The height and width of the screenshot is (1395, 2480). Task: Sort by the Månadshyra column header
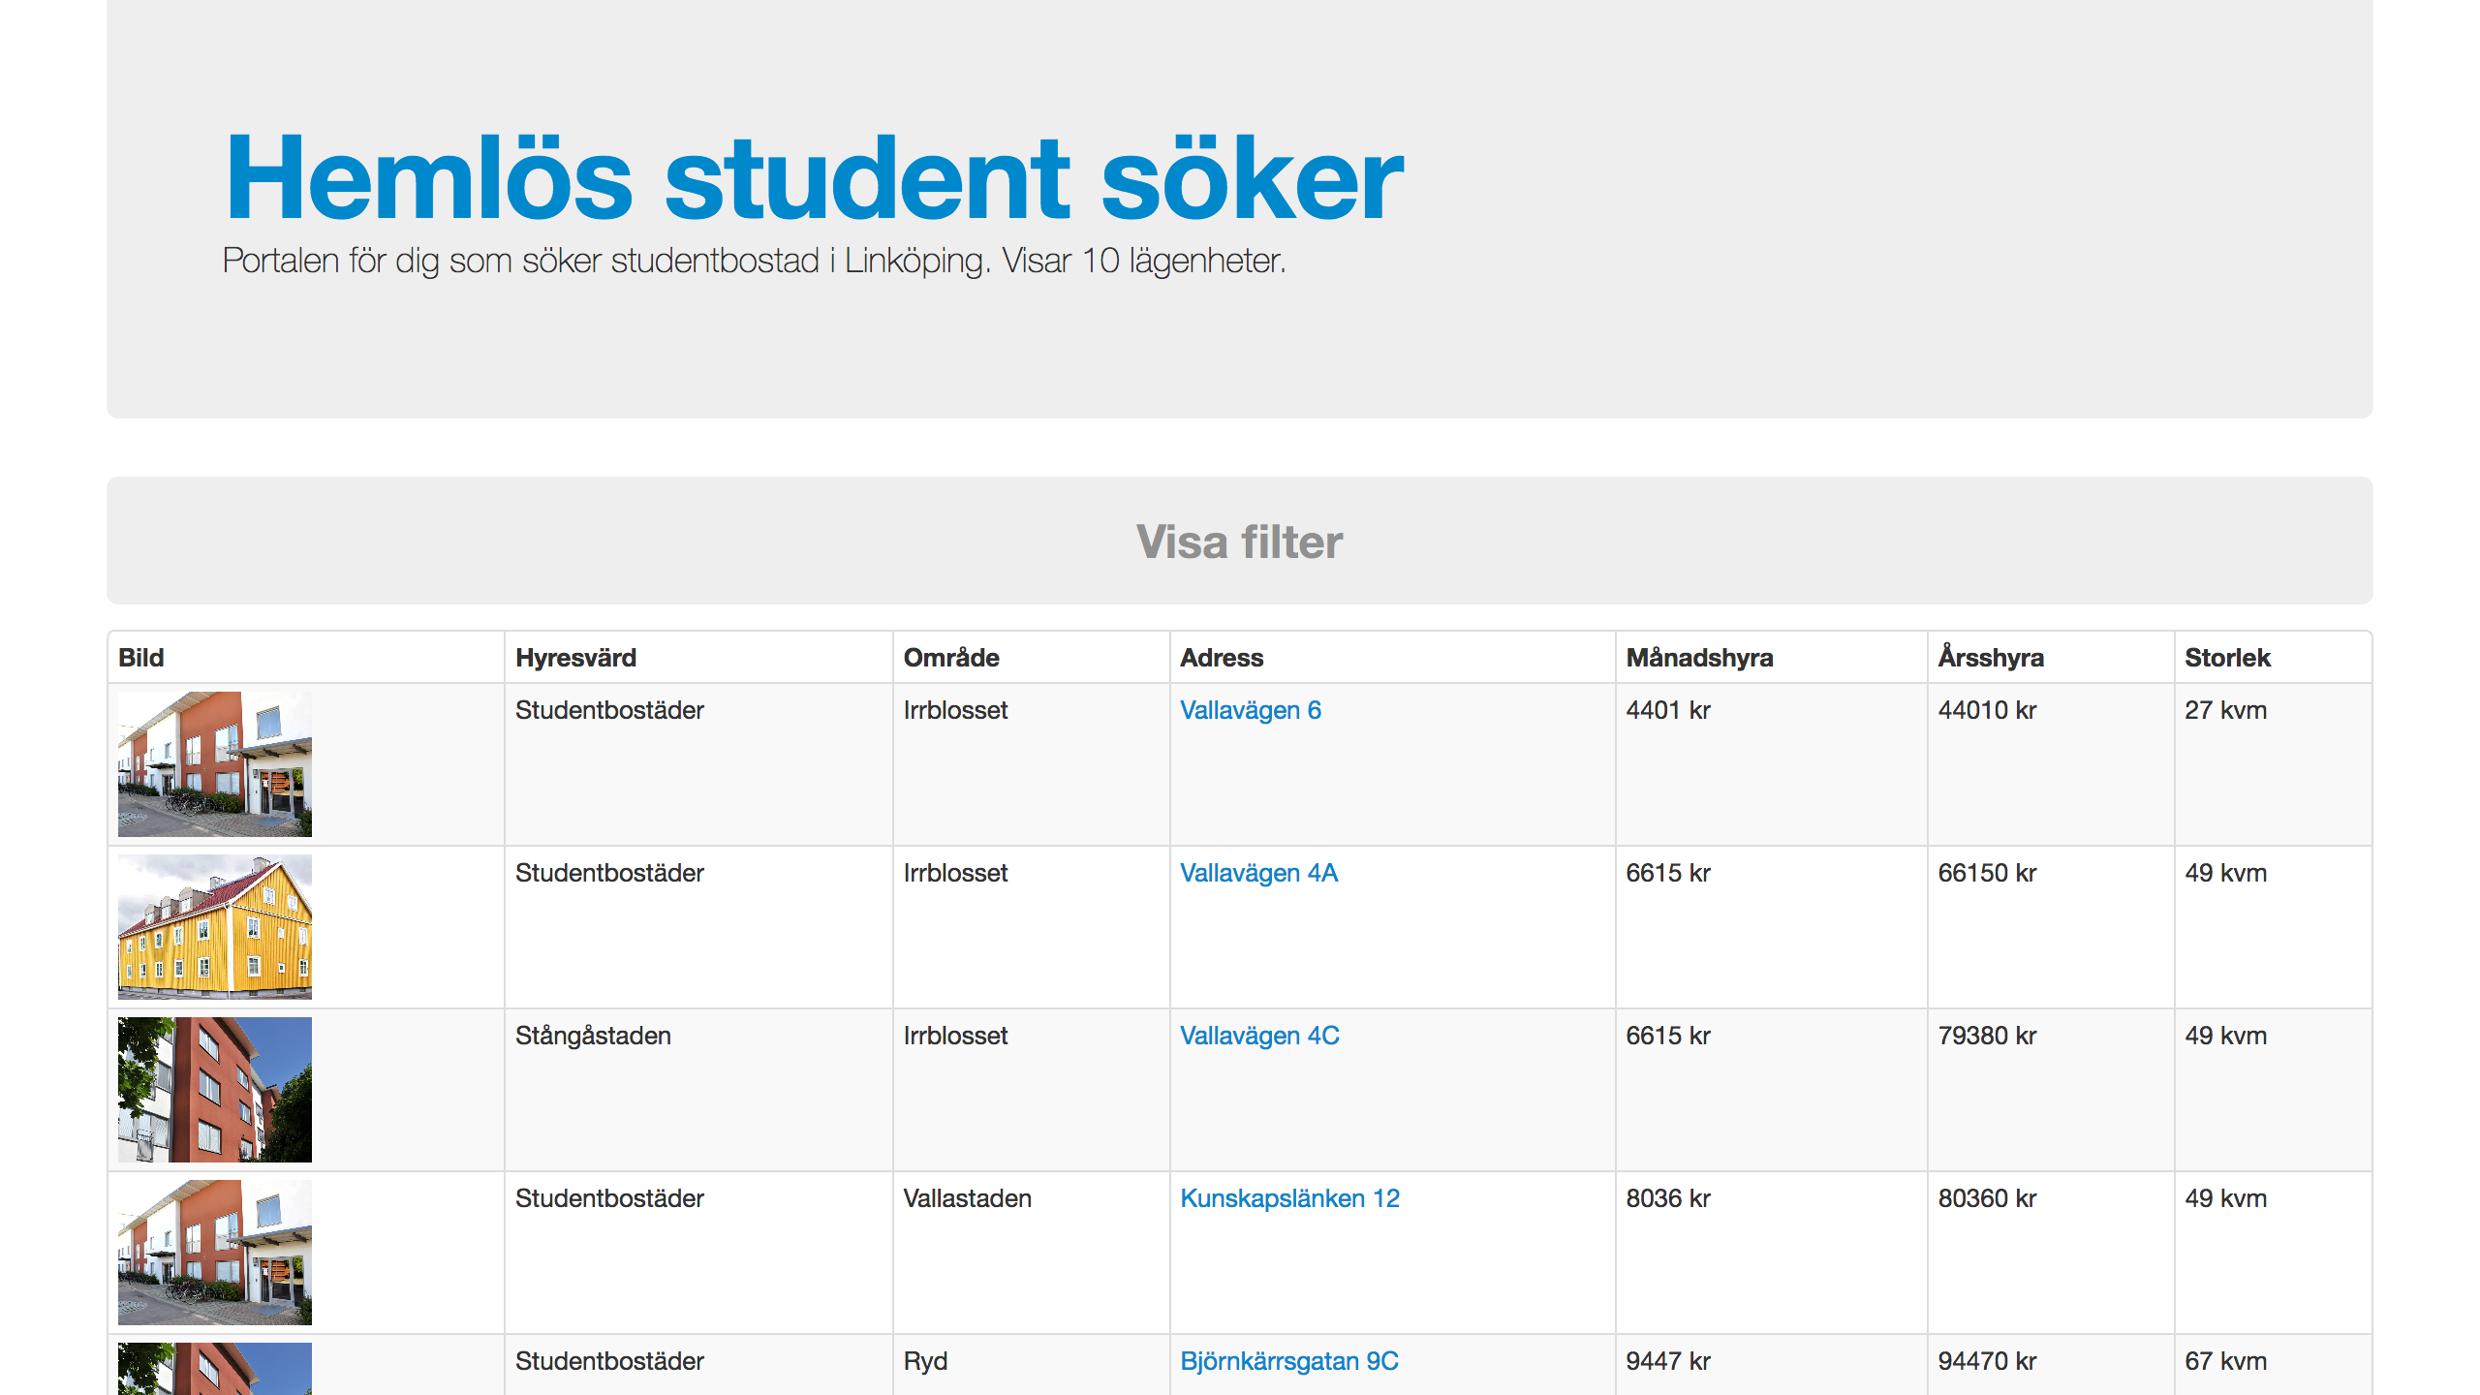1699,658
